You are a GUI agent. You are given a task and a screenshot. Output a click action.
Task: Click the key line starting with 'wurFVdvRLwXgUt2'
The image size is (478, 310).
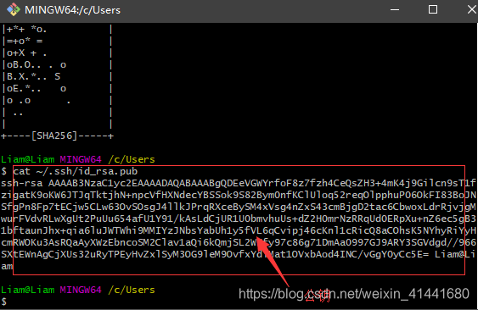tap(239, 219)
